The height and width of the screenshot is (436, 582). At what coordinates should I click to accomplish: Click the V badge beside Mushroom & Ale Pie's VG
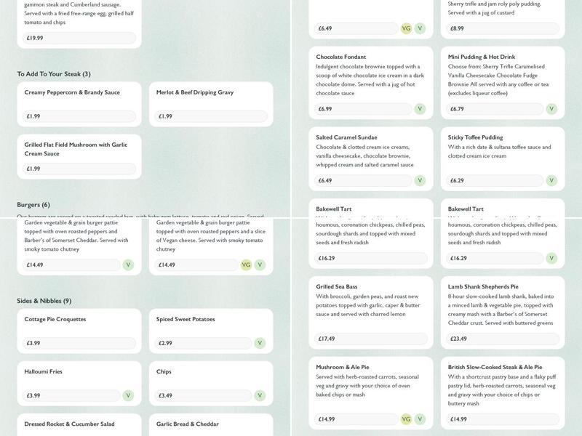click(x=420, y=419)
